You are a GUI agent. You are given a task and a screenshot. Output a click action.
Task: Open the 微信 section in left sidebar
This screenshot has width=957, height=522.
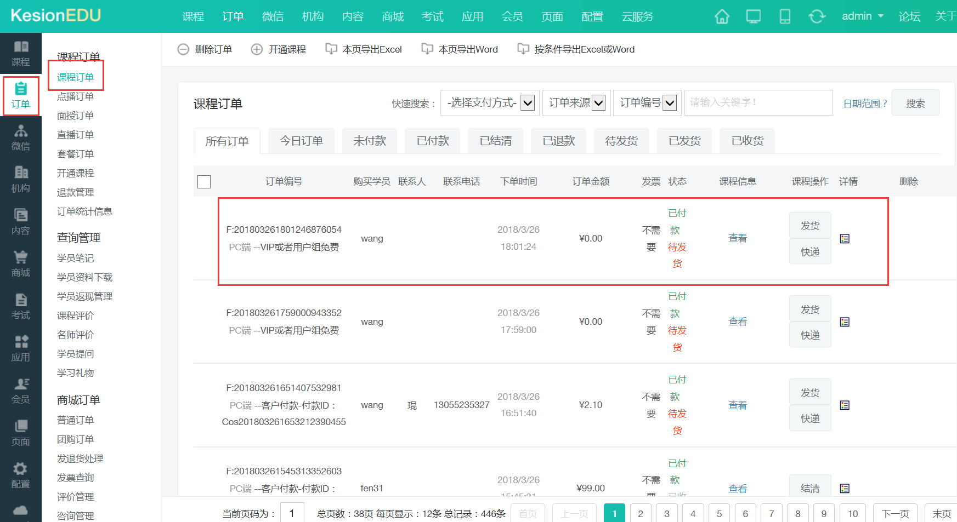click(21, 137)
